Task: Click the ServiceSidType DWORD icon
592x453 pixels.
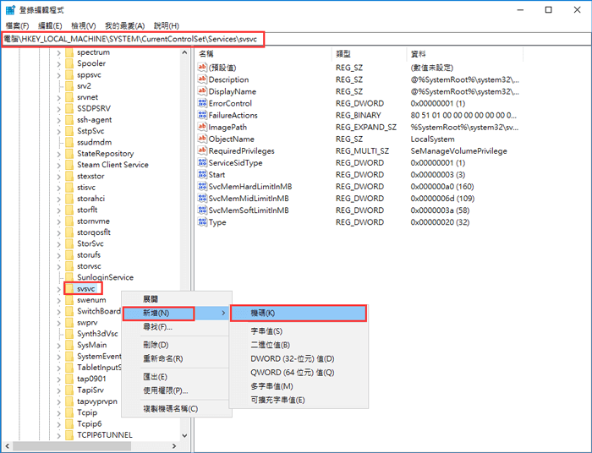Action: click(x=202, y=162)
